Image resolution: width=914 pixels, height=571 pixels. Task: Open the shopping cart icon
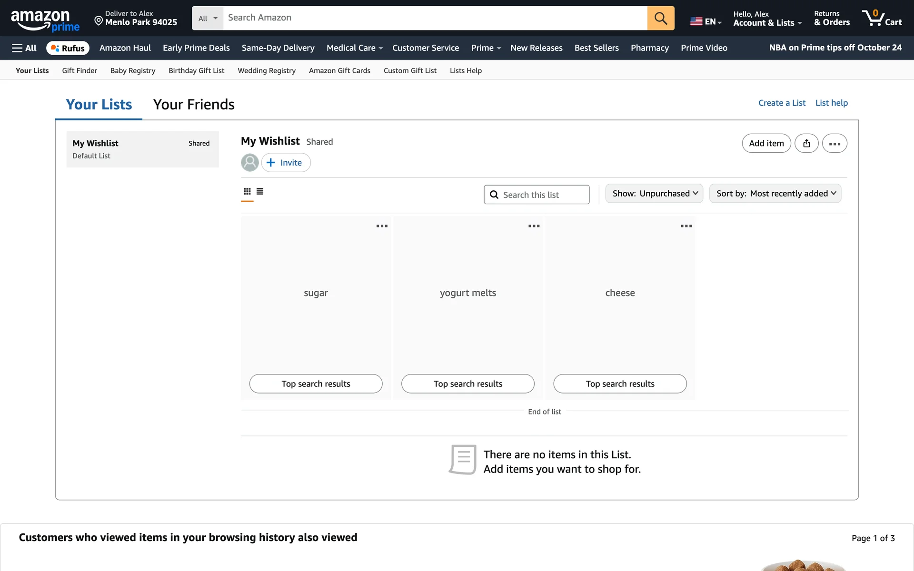click(881, 18)
